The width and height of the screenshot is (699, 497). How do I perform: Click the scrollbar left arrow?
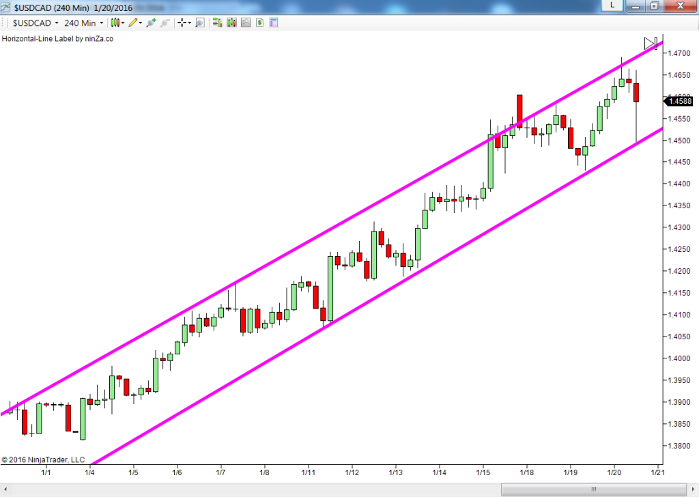5,489
